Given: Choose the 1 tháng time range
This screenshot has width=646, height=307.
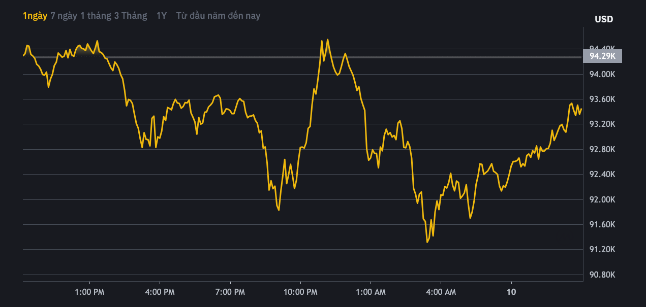Looking at the screenshot, I should pos(96,16).
